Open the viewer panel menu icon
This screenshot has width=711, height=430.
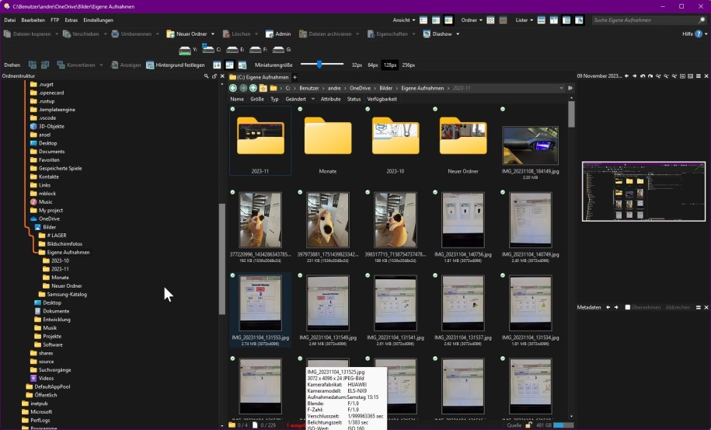pos(699,76)
